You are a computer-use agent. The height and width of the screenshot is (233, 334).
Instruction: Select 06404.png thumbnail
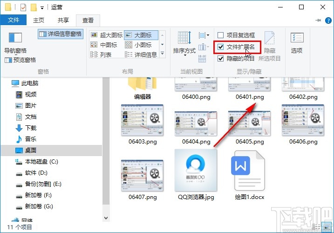[x=196, y=123]
